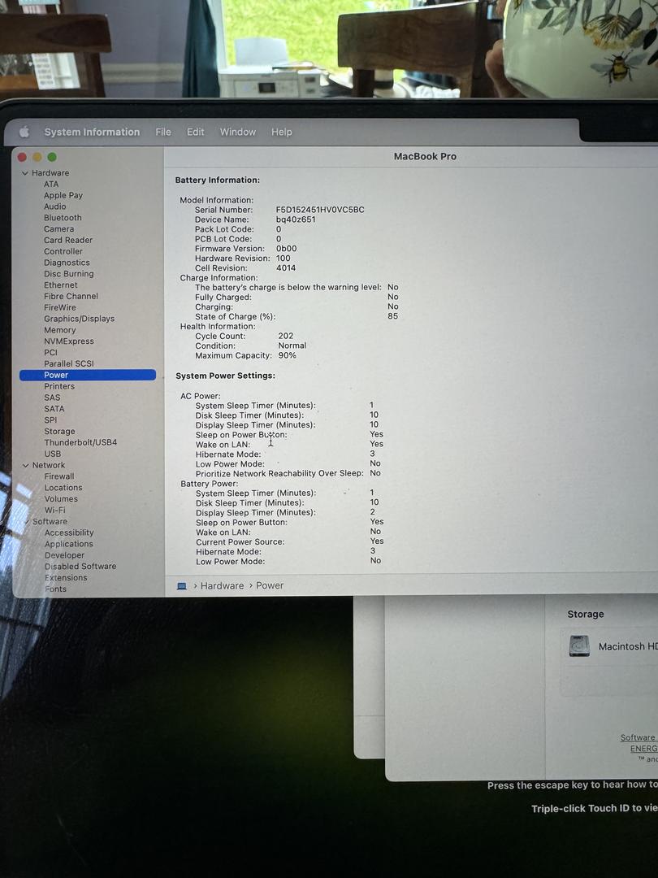
Task: Select Fibre Channel in the sidebar
Action: [x=71, y=296]
